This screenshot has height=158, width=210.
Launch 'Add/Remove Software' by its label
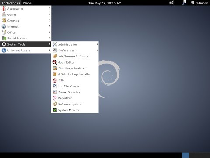pos(73,56)
